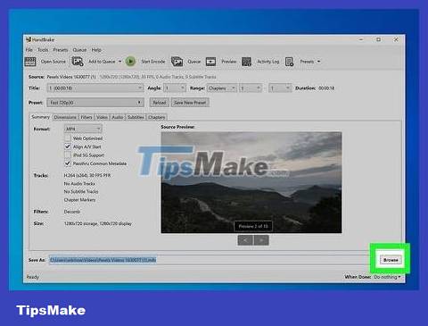This screenshot has height=326, width=428.
Task: Open the Preset Fast 720p30 dropdown
Action: [95, 103]
